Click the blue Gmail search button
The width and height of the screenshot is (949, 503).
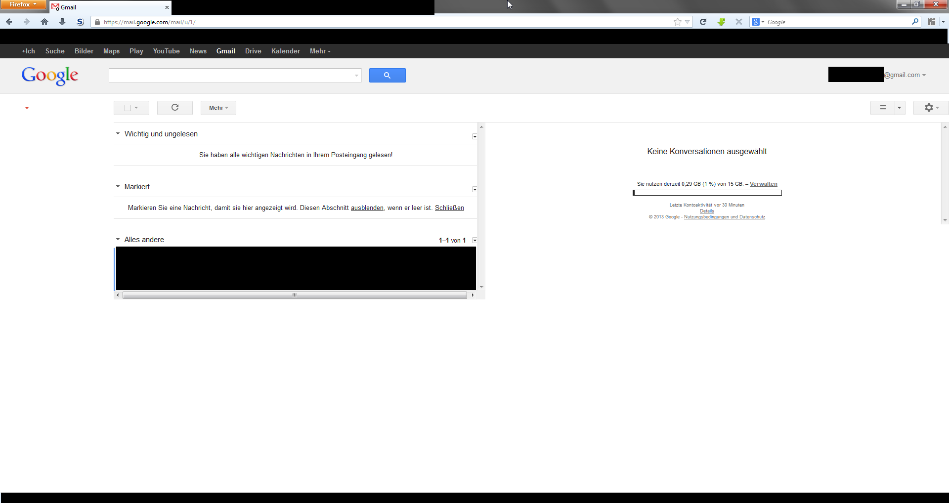pyautogui.click(x=388, y=75)
